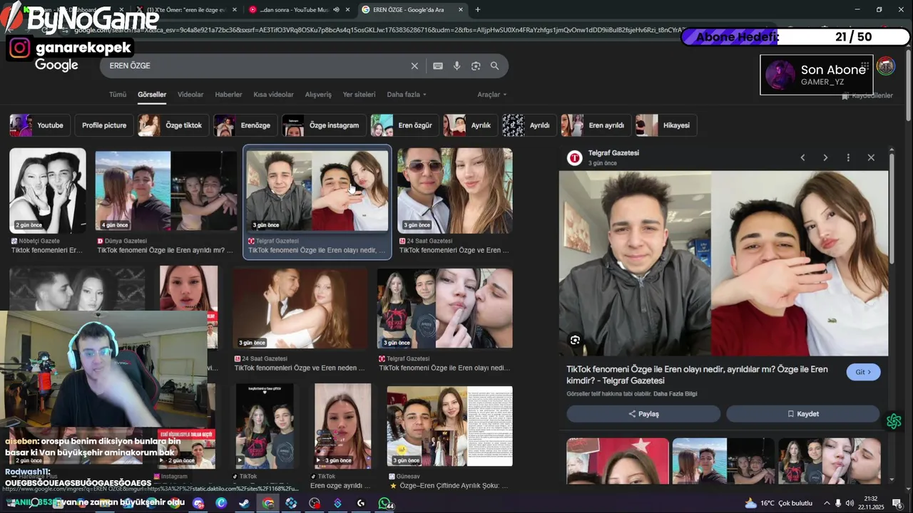This screenshot has height=513, width=913.
Task: Click the Telgraf Gazetesi source logo
Action: (574, 157)
